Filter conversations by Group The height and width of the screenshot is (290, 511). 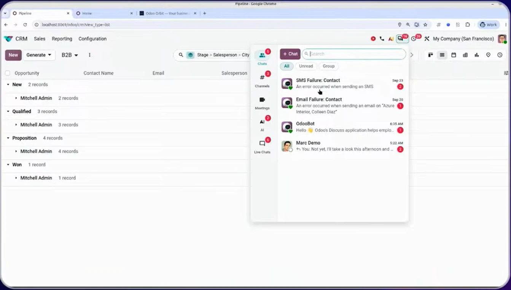coord(329,66)
